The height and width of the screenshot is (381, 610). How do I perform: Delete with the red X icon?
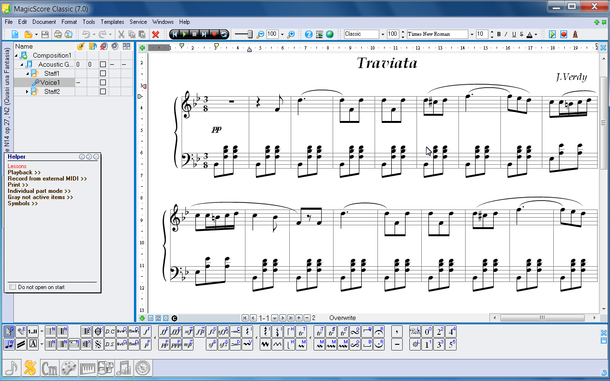(155, 34)
